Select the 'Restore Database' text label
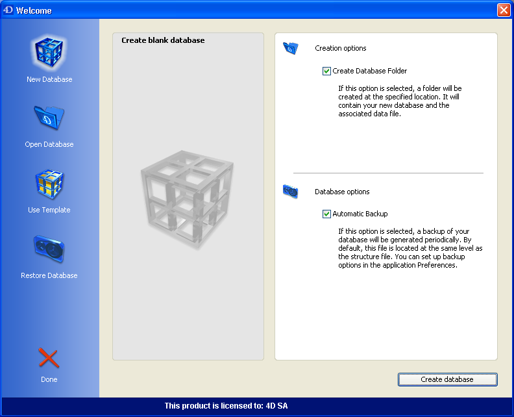 tap(49, 275)
